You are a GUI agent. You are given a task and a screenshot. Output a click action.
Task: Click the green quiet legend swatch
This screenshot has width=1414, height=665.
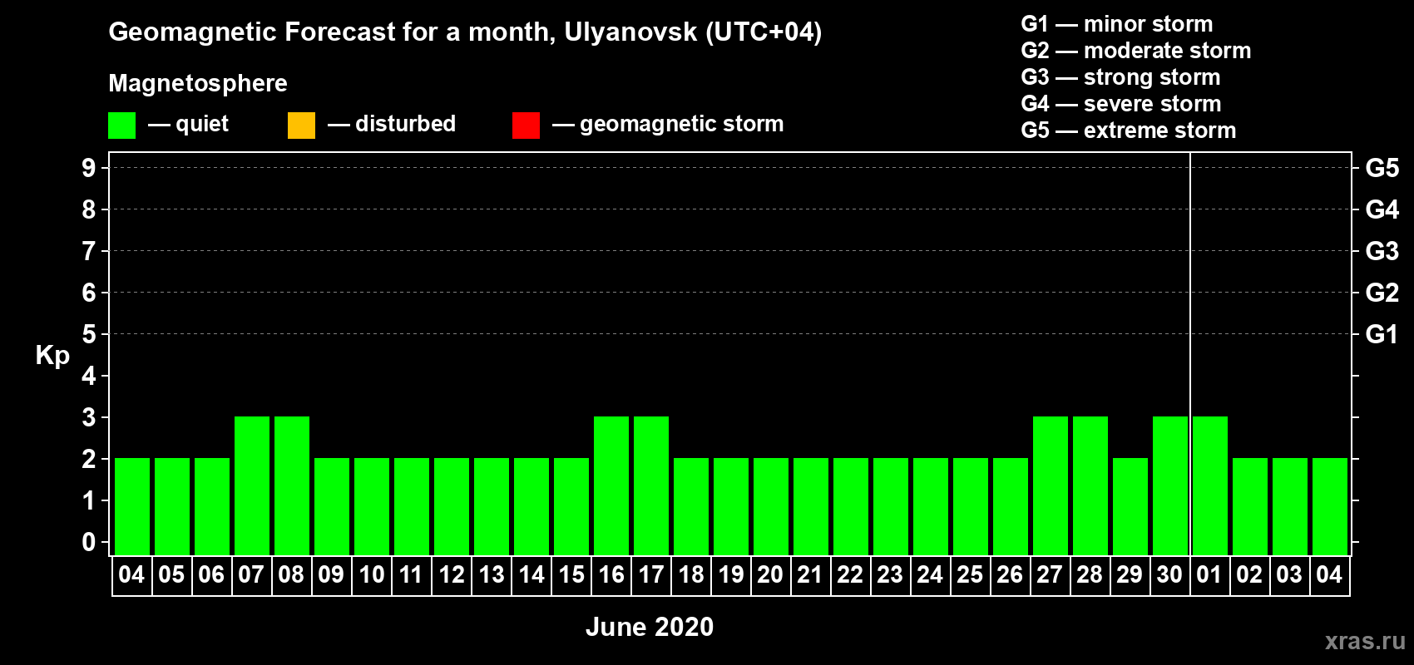pos(121,126)
